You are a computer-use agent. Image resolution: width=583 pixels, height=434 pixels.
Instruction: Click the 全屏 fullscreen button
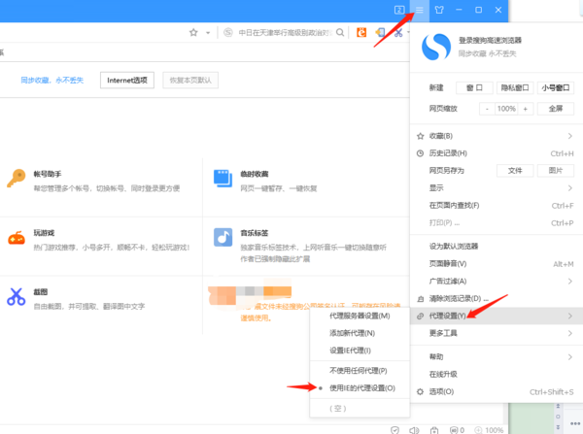pyautogui.click(x=556, y=109)
